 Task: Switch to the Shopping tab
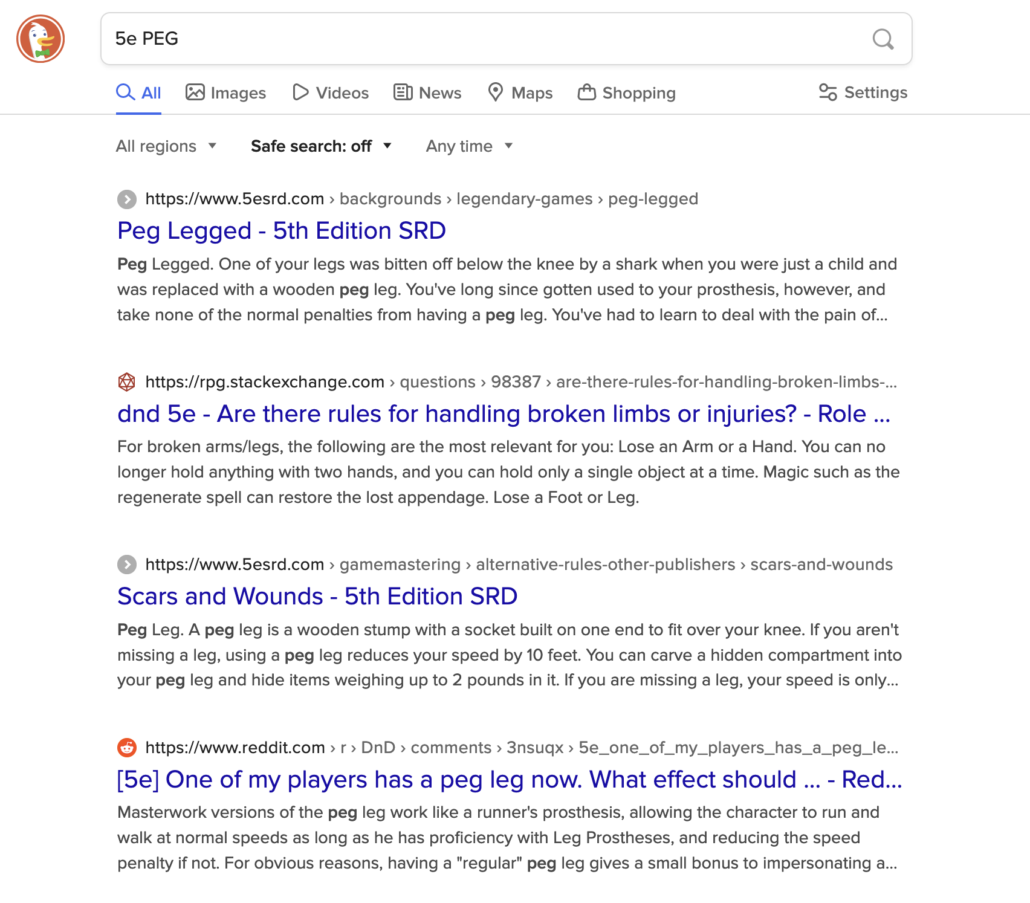(627, 92)
